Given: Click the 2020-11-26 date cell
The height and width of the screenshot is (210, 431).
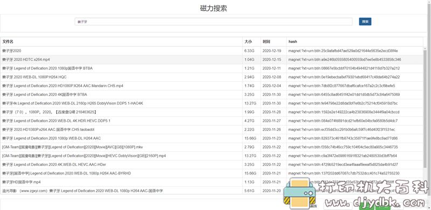Looking at the screenshot, I should click(272, 129).
